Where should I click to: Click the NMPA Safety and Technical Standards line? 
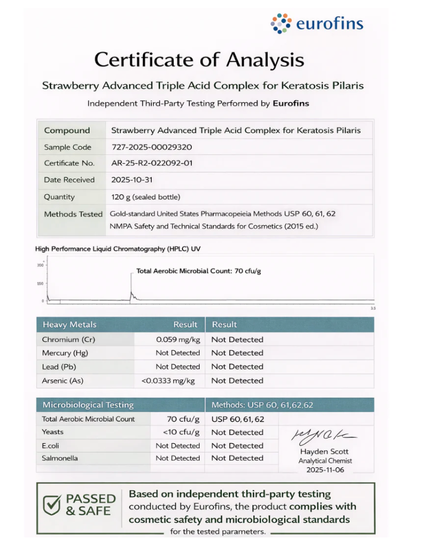point(214,226)
